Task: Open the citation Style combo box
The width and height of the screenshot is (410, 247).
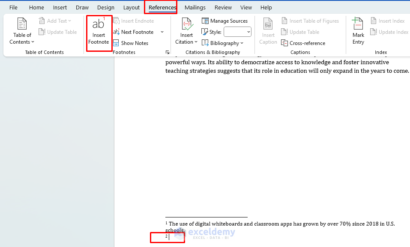Action: click(237, 32)
